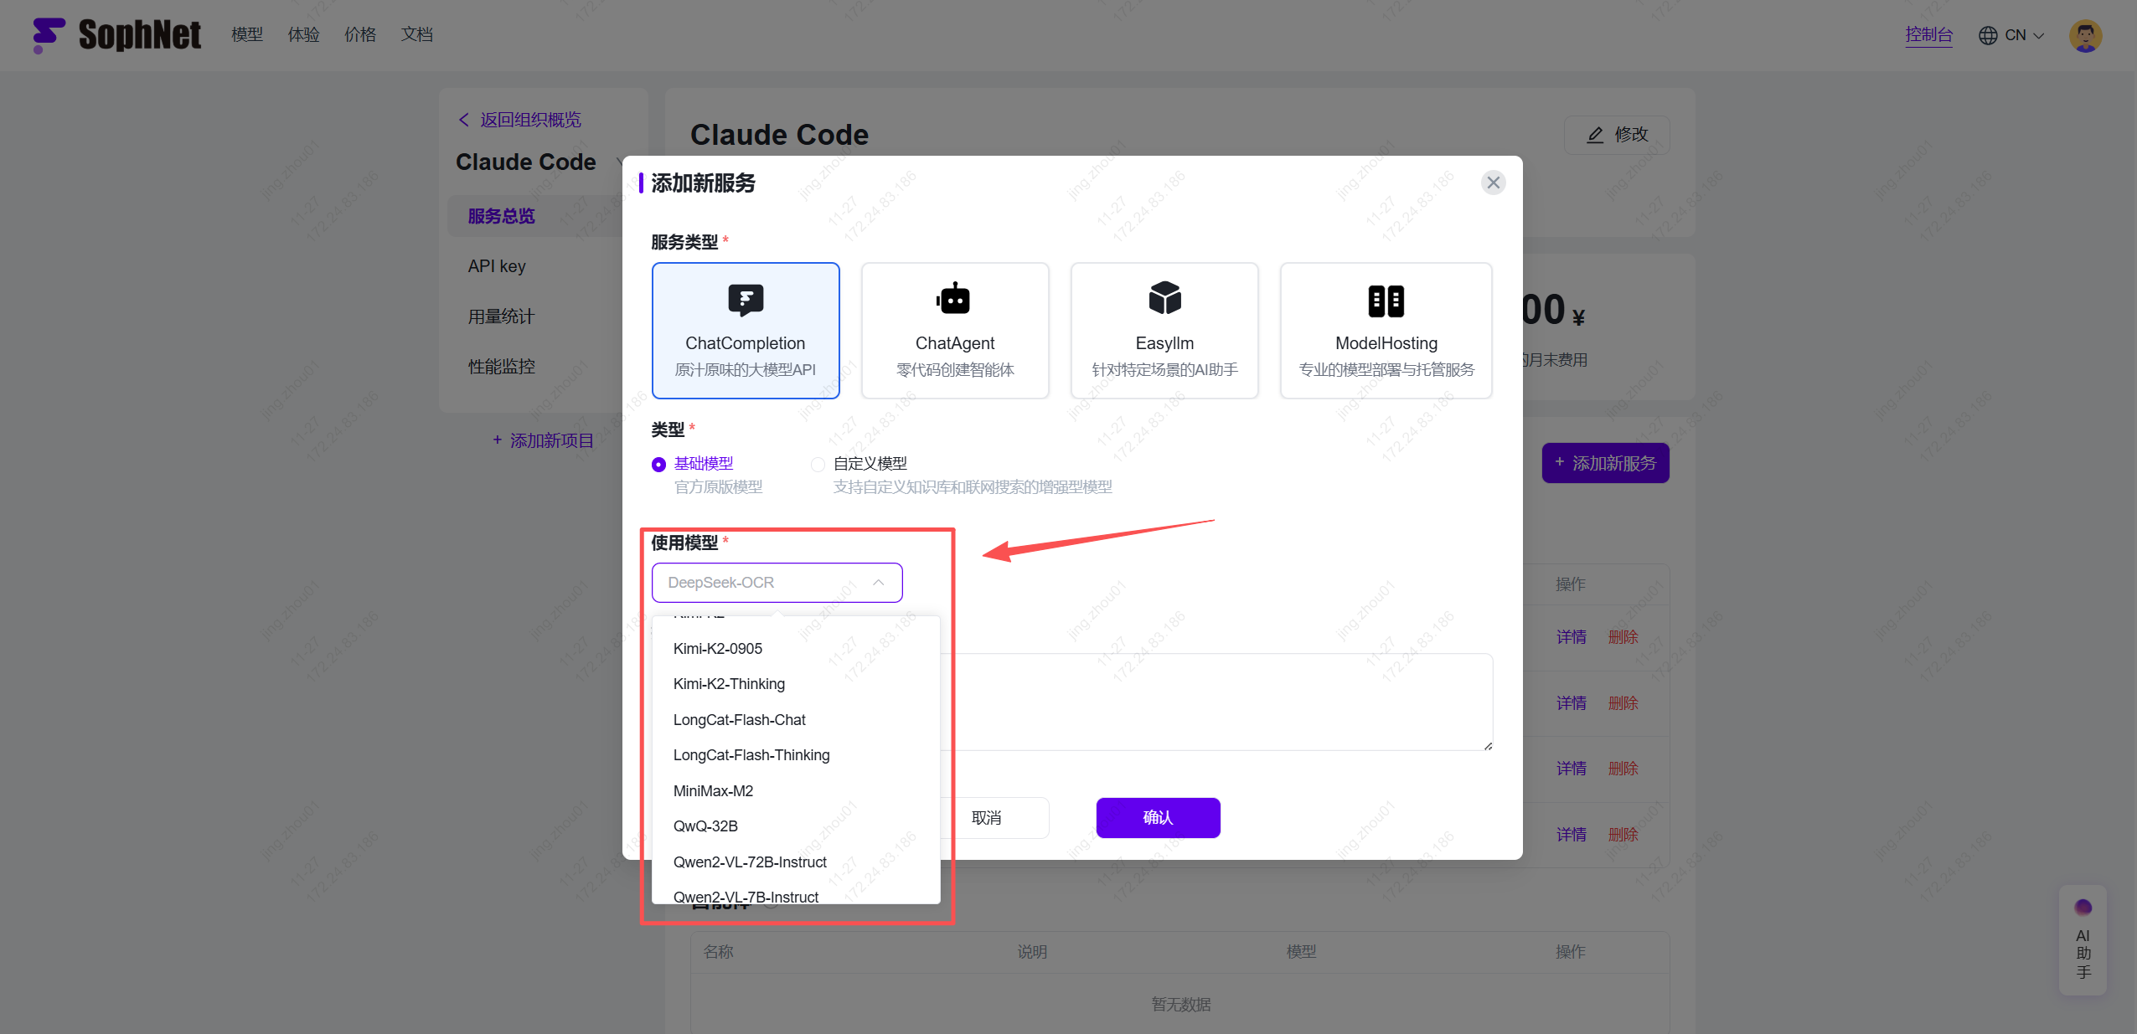Viewport: 2137px width, 1034px height.
Task: Open the AI 助手 floating widget
Action: click(2083, 940)
